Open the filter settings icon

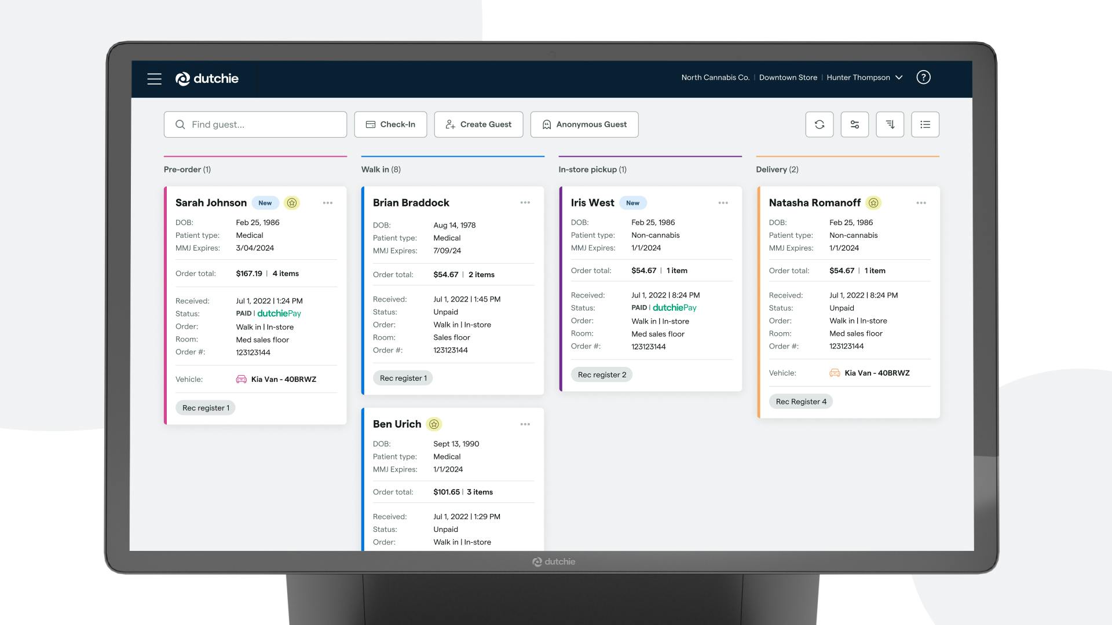point(855,124)
